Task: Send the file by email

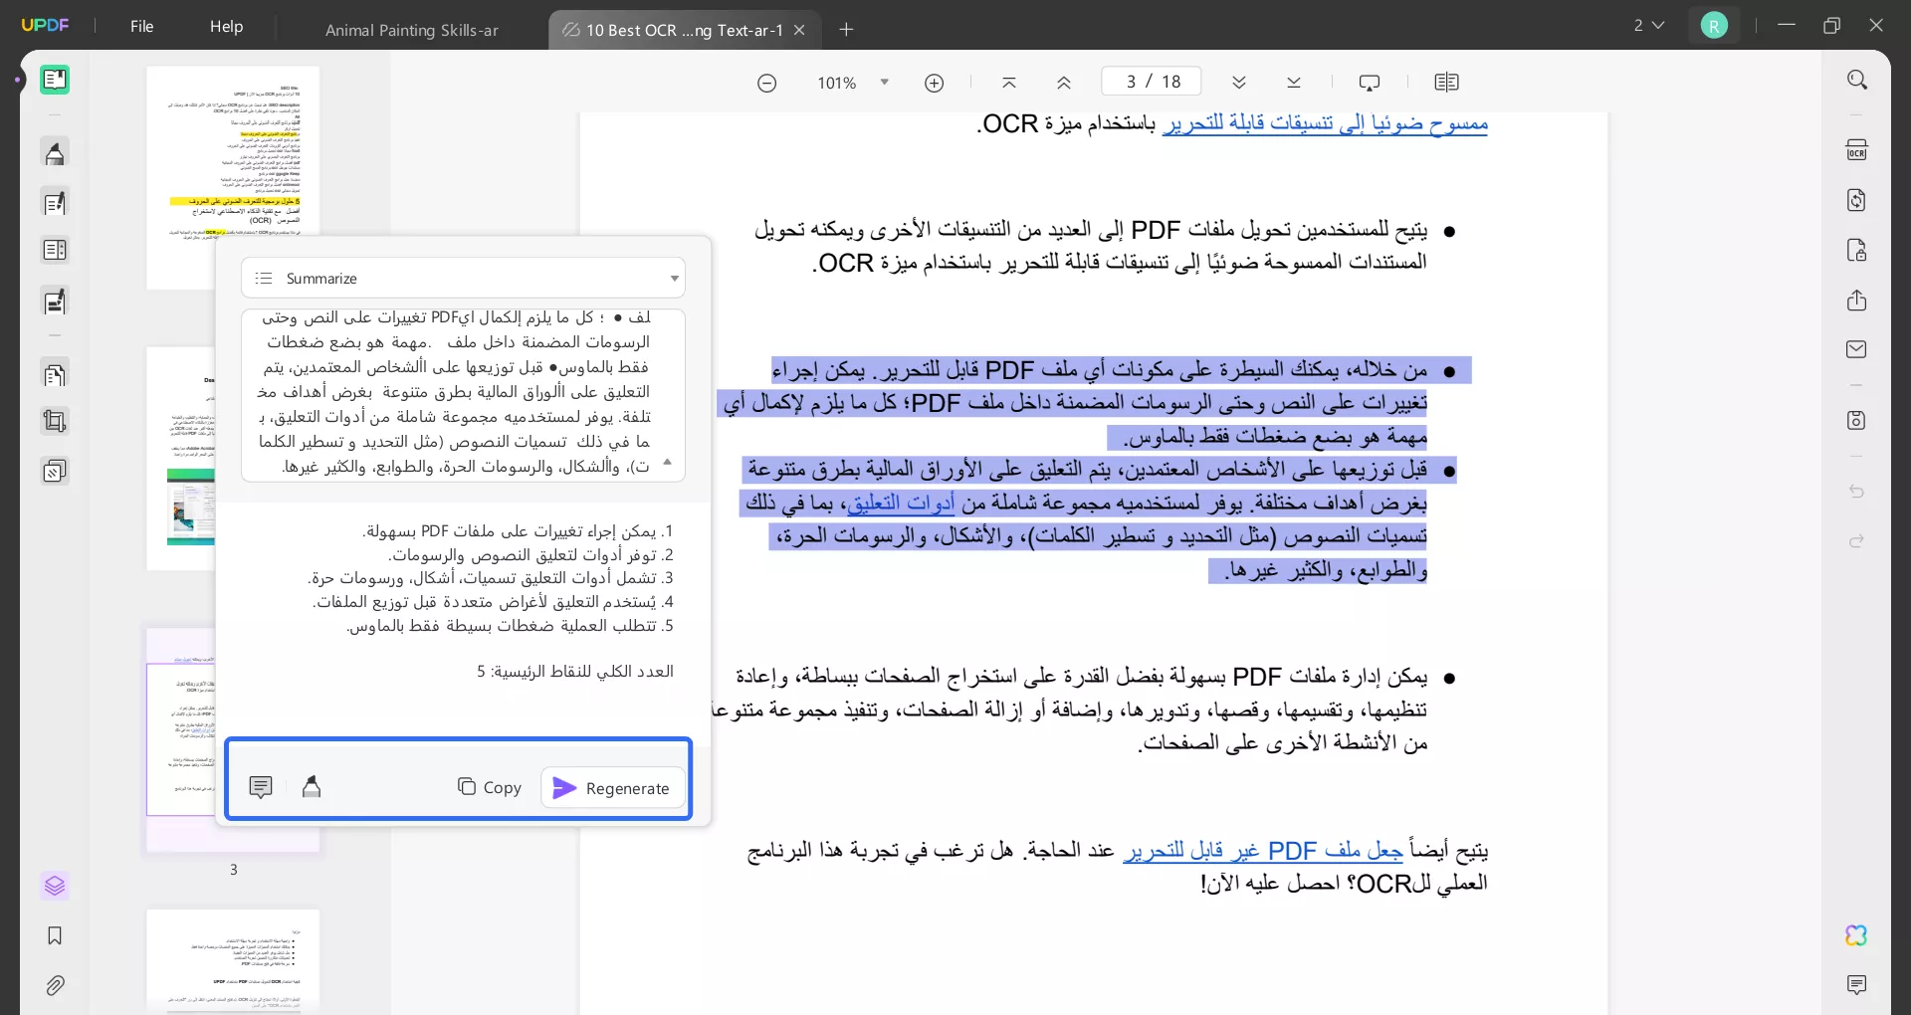Action: coord(1857,349)
